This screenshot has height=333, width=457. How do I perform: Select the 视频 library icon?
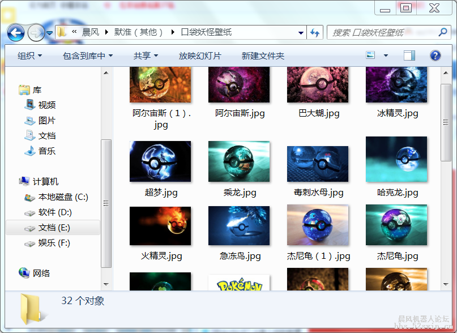point(30,105)
